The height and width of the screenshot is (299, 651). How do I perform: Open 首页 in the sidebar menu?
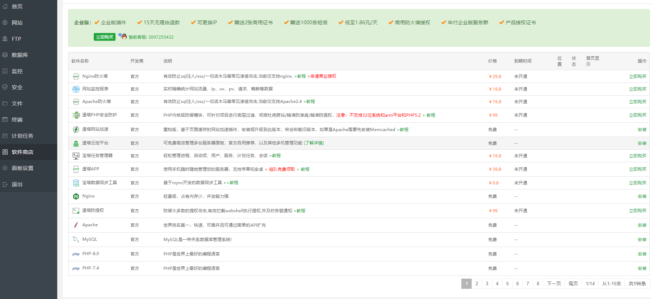tap(17, 6)
